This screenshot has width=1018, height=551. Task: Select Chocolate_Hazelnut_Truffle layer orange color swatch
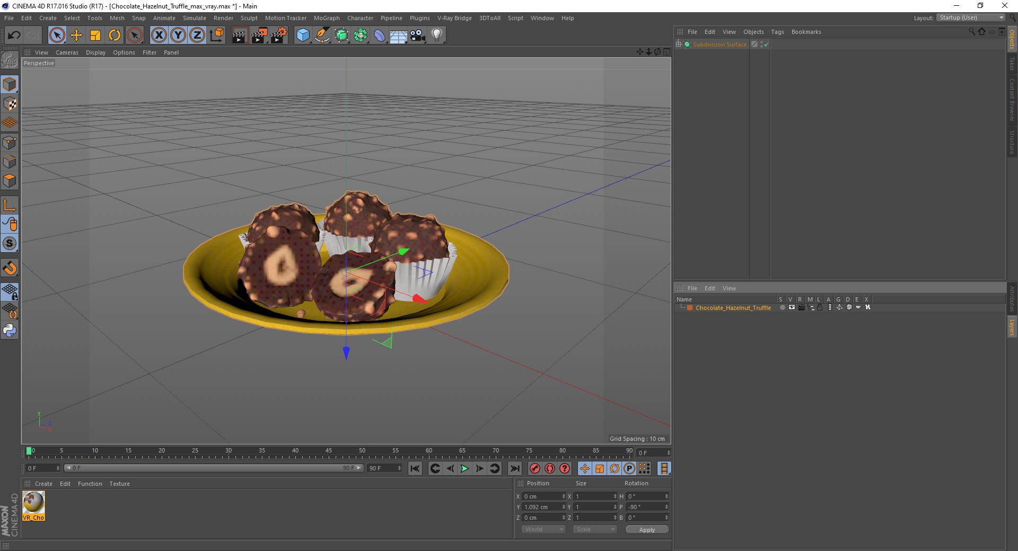pyautogui.click(x=690, y=307)
